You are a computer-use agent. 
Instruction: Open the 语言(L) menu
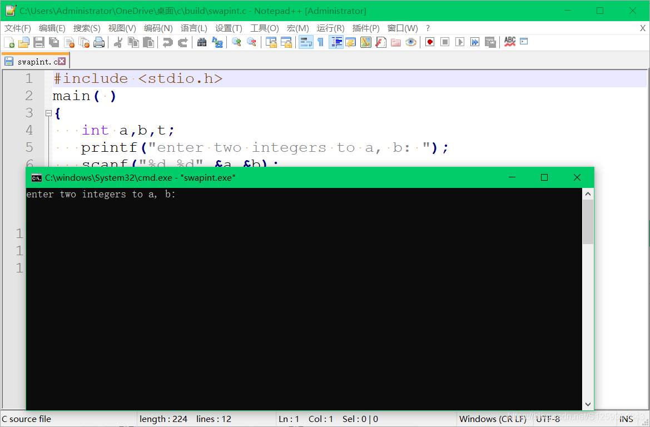pos(193,28)
